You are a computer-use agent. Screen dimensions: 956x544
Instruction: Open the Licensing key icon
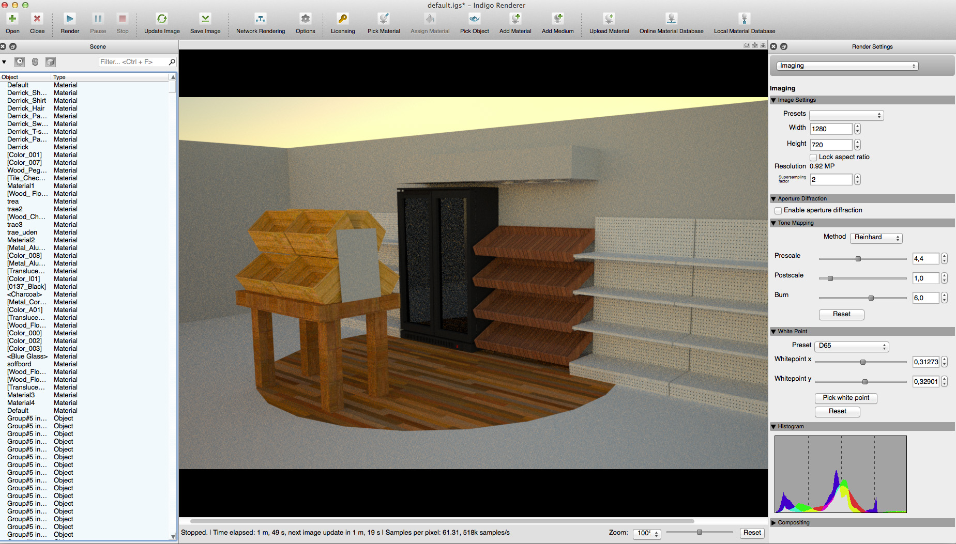[343, 19]
